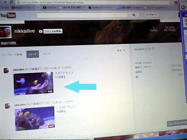Bookmark the page with the star icon

pos(171,3)
